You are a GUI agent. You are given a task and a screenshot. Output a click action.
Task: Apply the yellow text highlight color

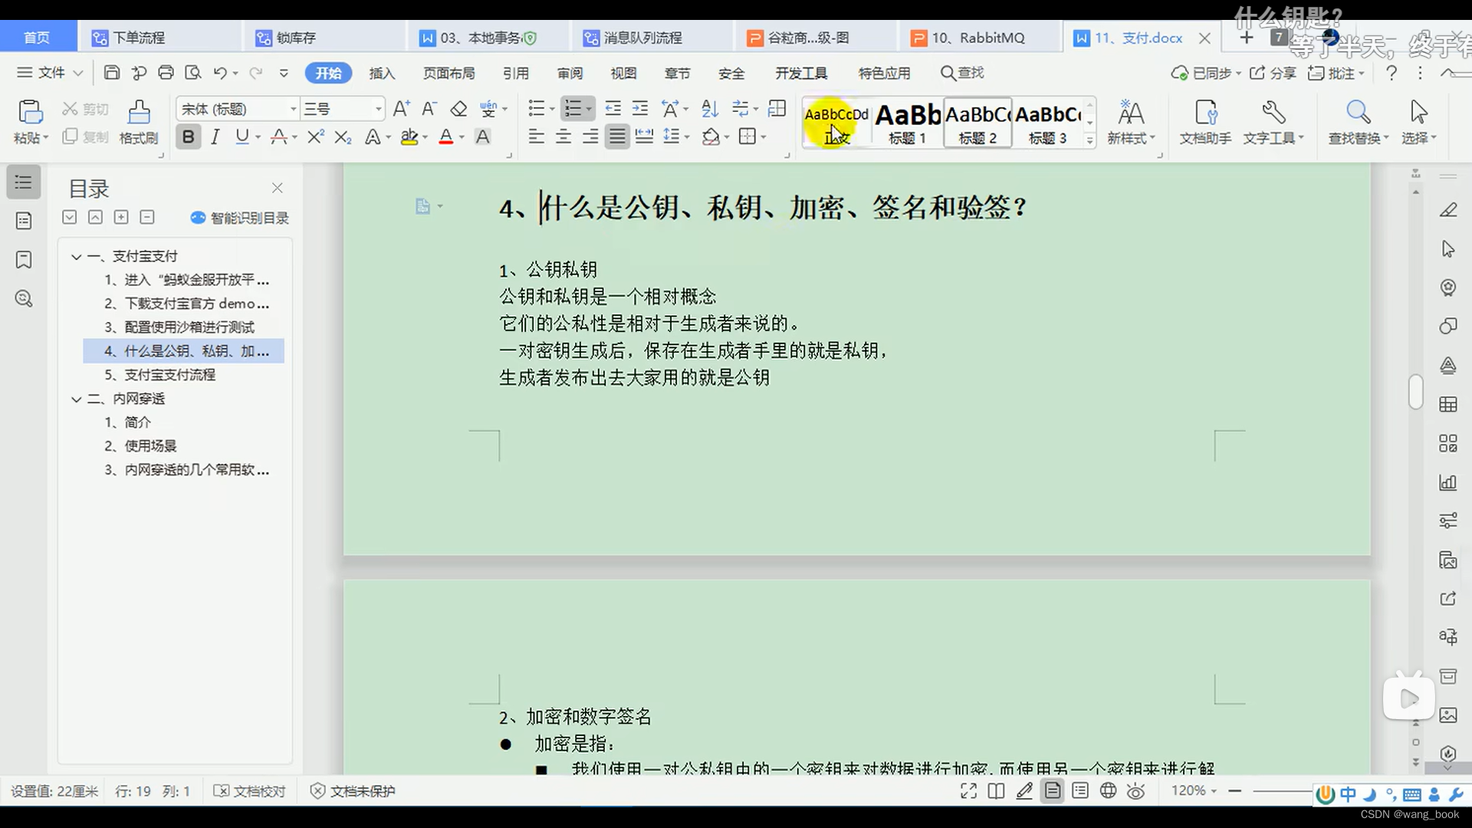tap(409, 137)
